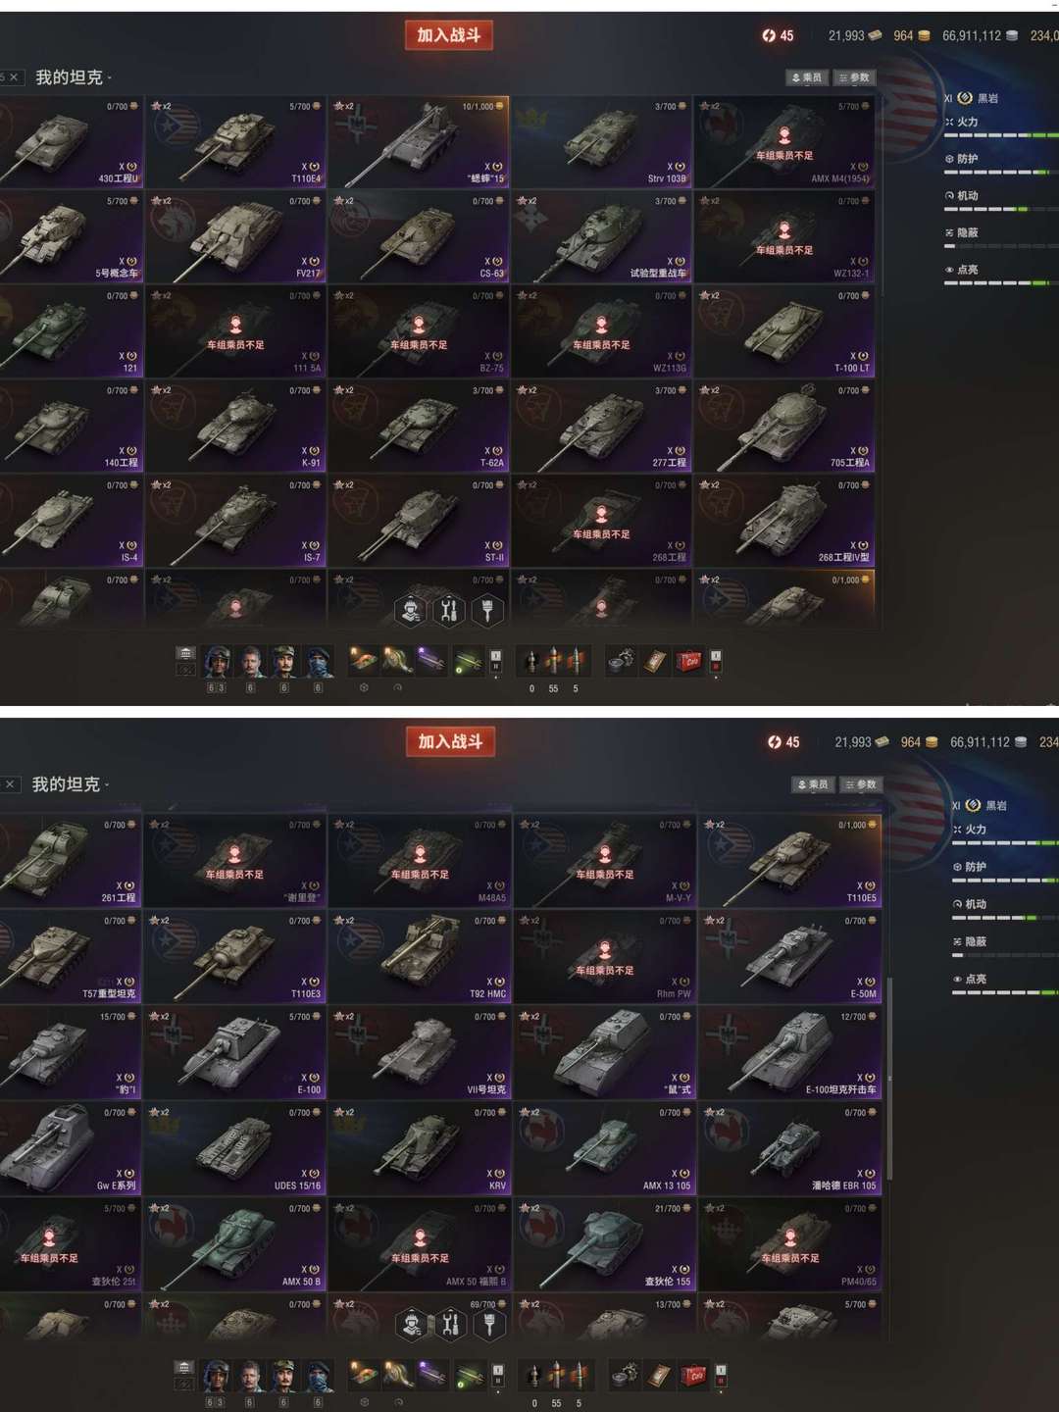The image size is (1059, 1412).
Task: Open the repair tools hexagon icon in the lower screenshot
Action: (450, 1325)
